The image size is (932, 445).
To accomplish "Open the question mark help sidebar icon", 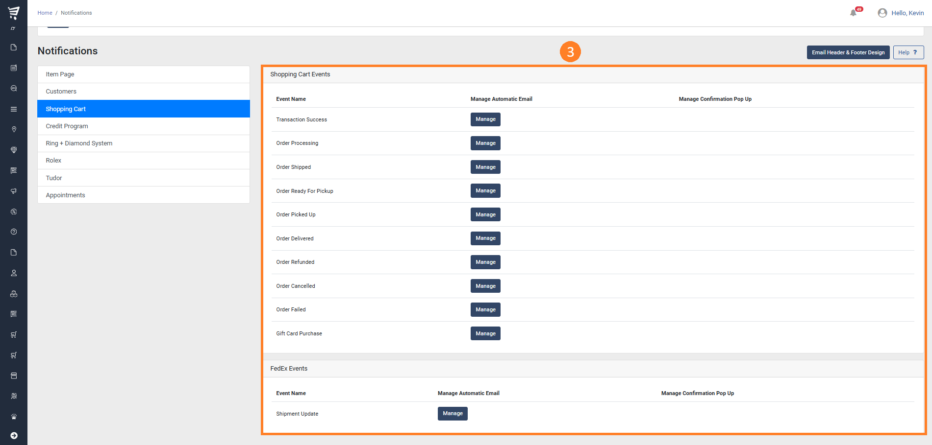I will tap(14, 232).
